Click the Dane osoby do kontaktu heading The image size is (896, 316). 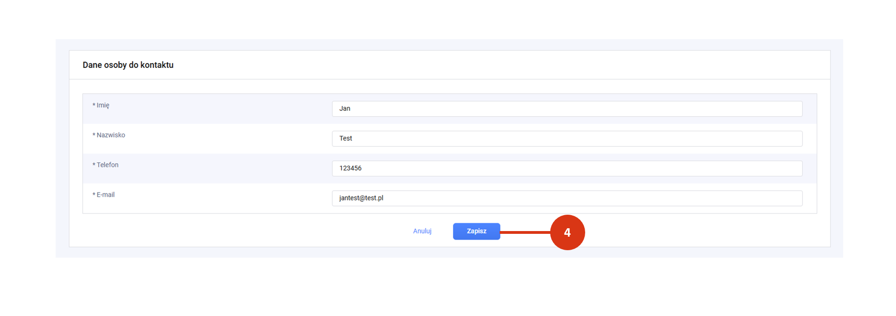point(128,65)
